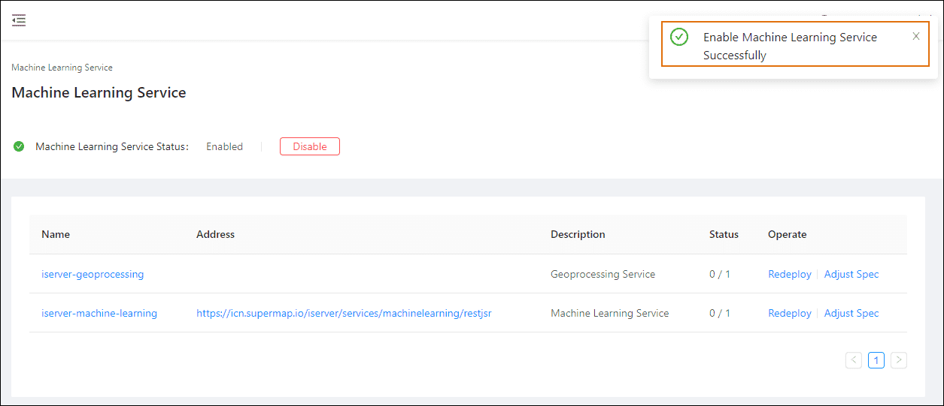Click the iserver-machine-learning status count 0 / 1
The width and height of the screenshot is (944, 406).
pos(720,313)
